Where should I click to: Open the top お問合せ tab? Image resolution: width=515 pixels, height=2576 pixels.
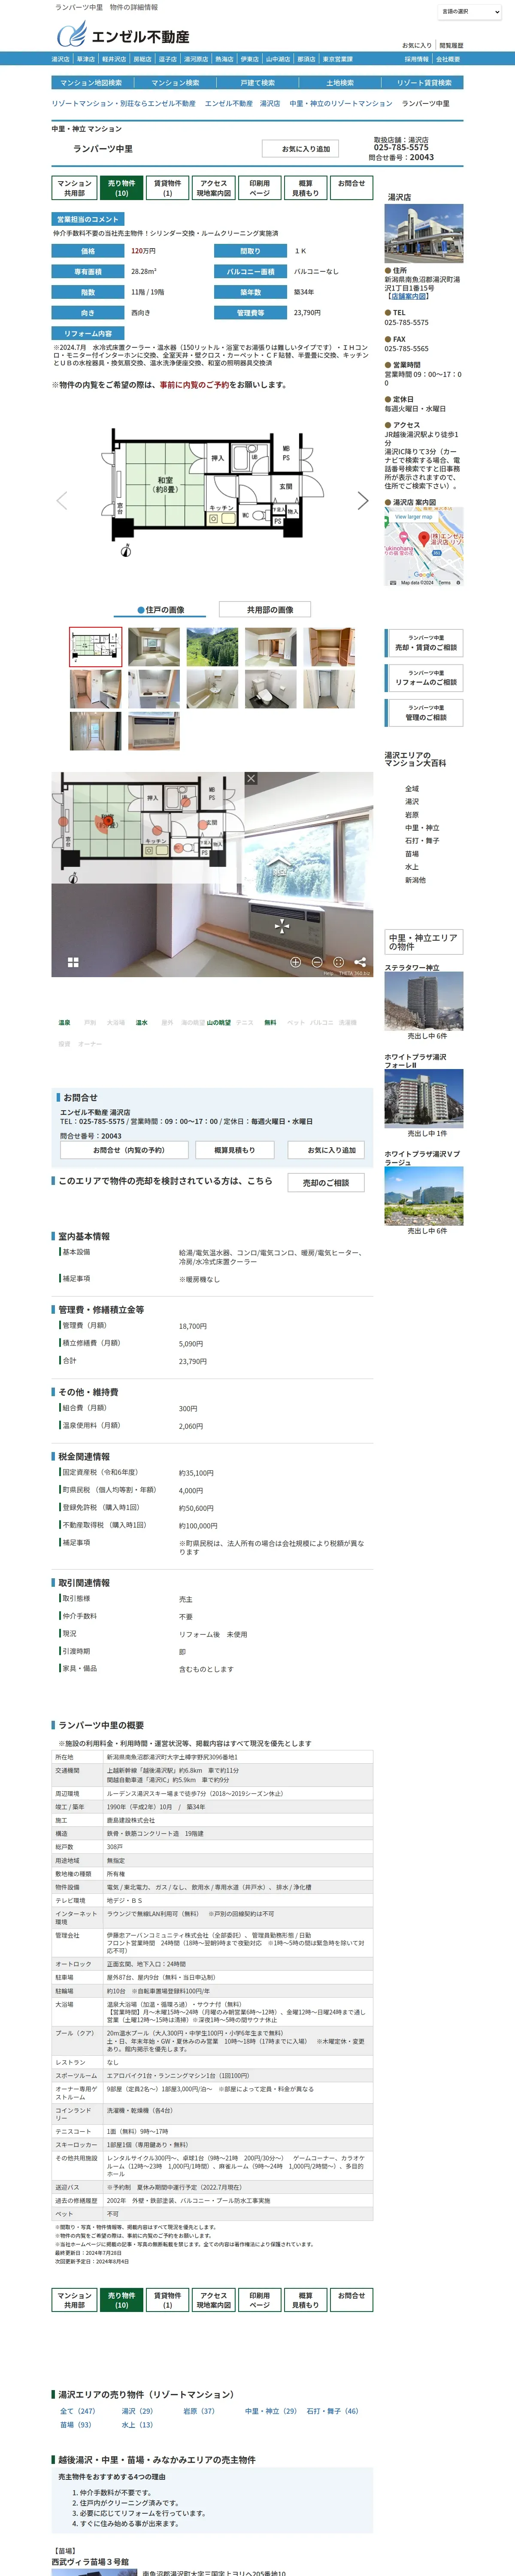(351, 188)
